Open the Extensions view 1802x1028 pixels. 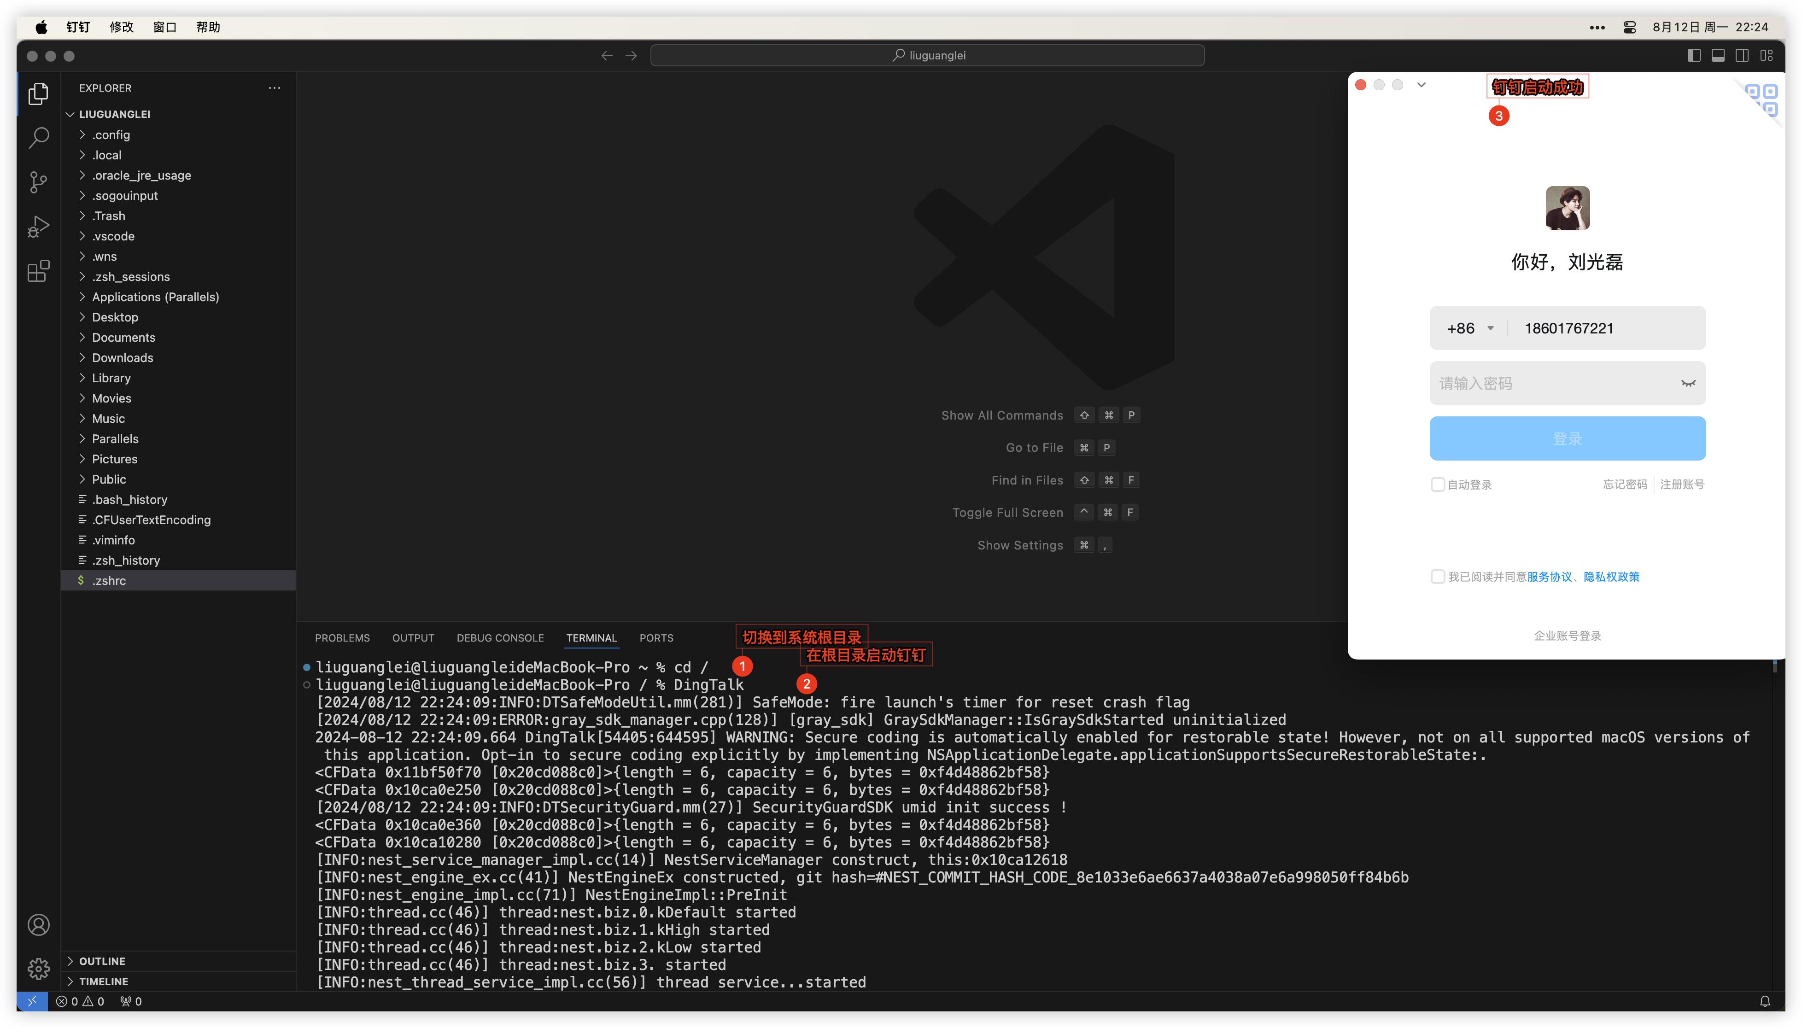[38, 271]
